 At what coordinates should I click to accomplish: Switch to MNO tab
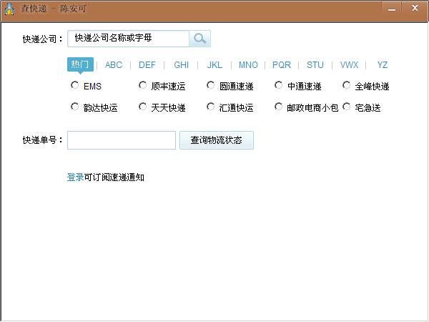(x=248, y=65)
